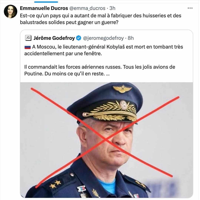Open the crossed-out general photo
The image size is (200, 200).
pos(106,140)
